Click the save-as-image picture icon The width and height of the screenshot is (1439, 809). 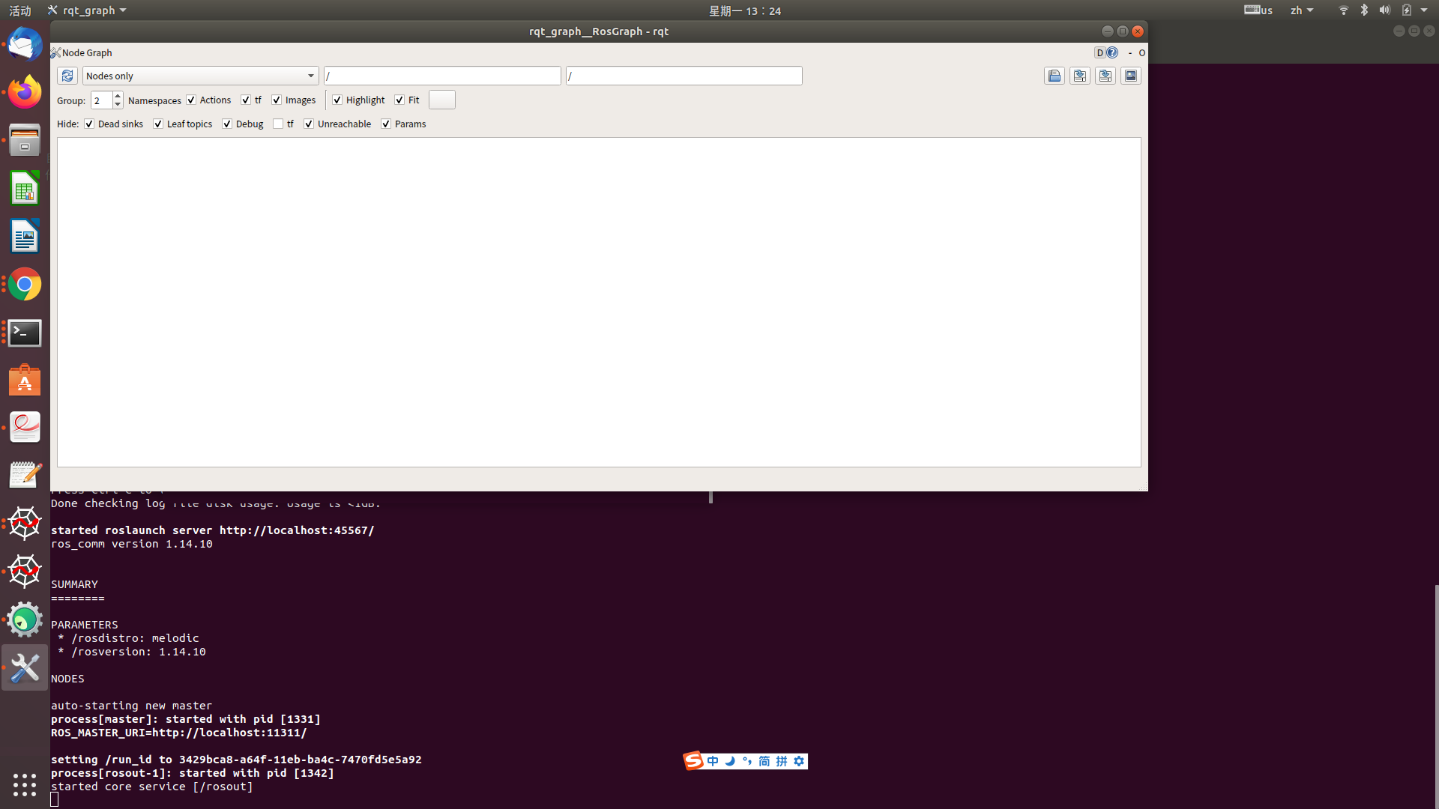click(x=1130, y=76)
